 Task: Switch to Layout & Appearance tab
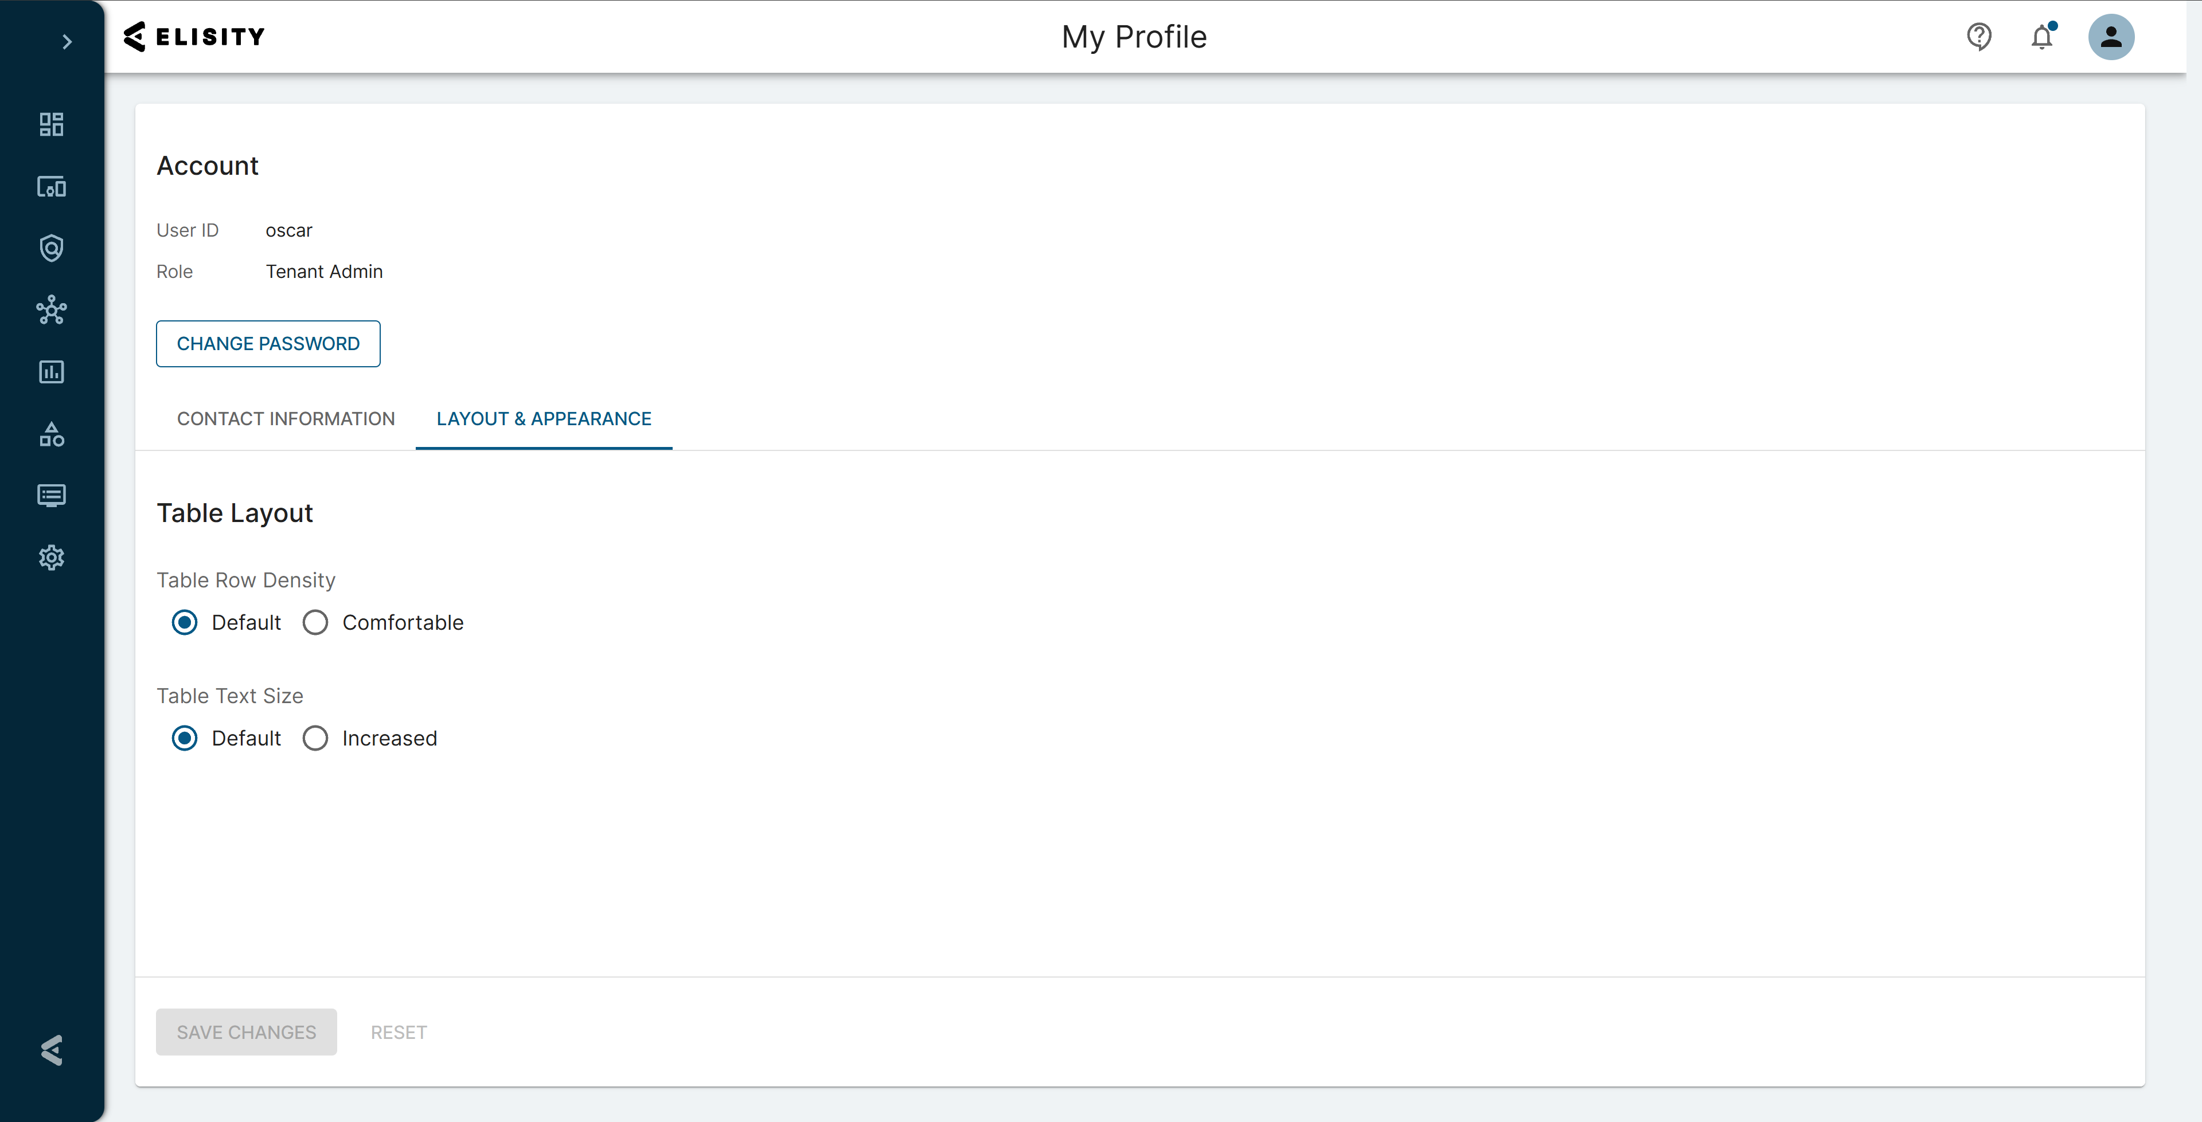544,419
